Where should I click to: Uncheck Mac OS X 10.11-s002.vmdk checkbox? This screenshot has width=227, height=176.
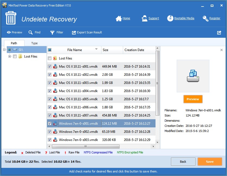pos(49,74)
